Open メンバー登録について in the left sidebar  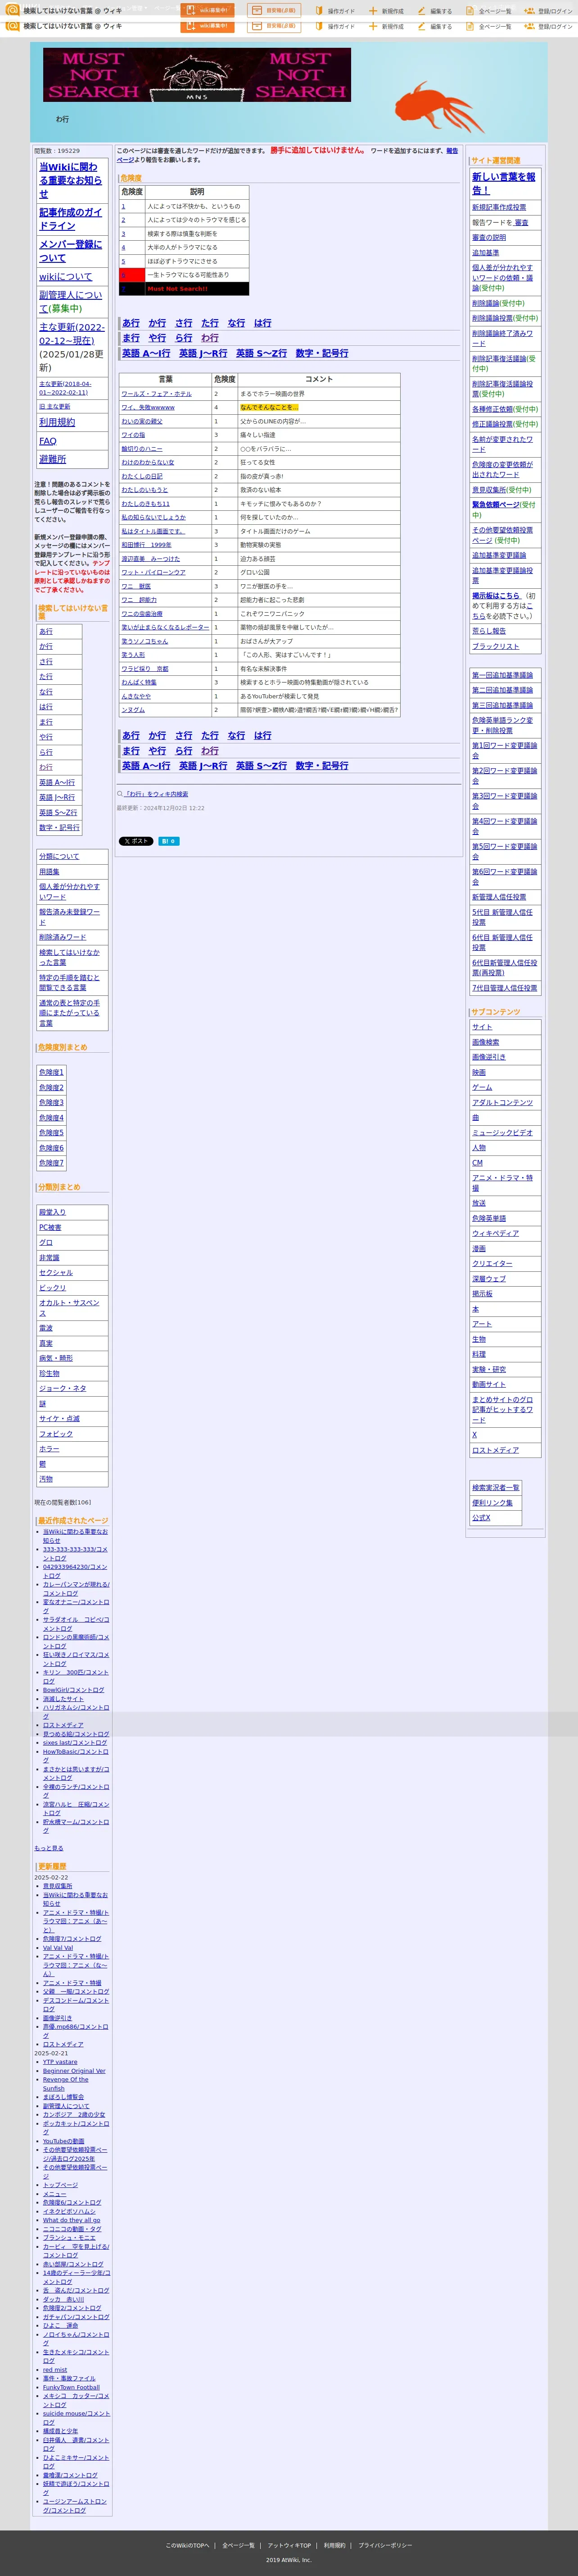[71, 251]
